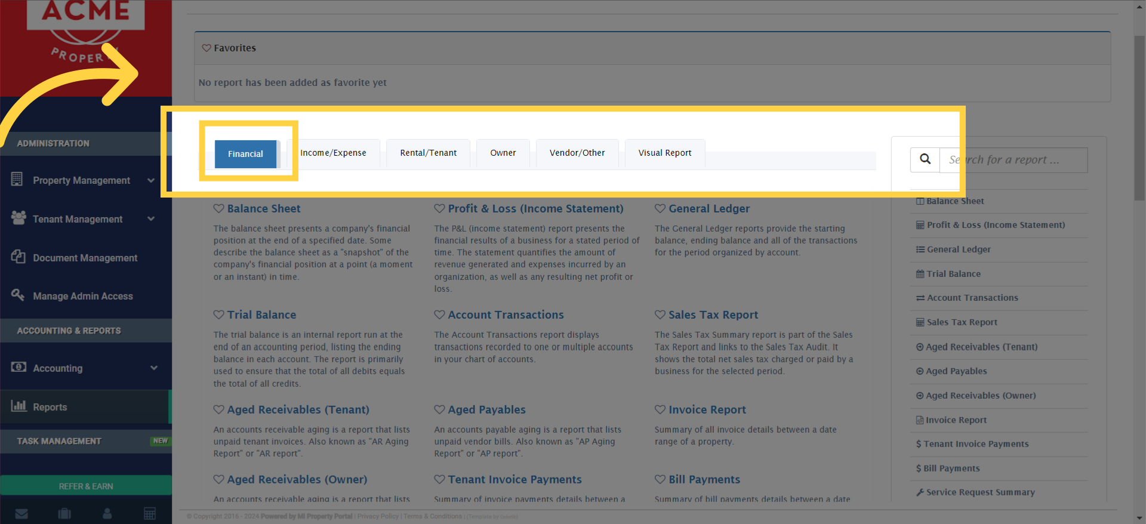
Task: Open the Aged Payables report title
Action: click(x=486, y=409)
